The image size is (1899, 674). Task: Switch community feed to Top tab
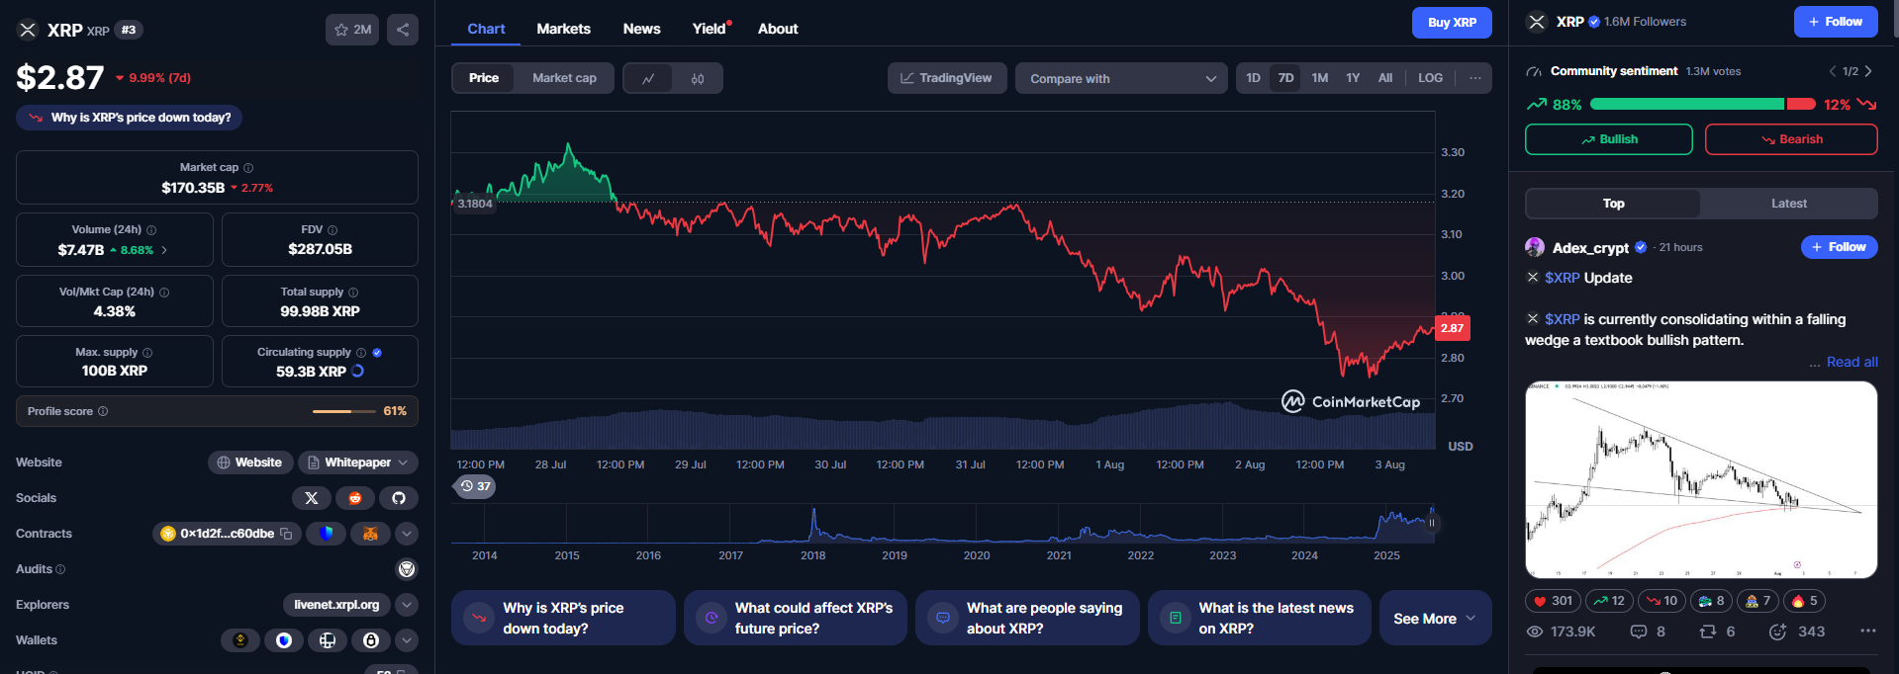pos(1613,204)
